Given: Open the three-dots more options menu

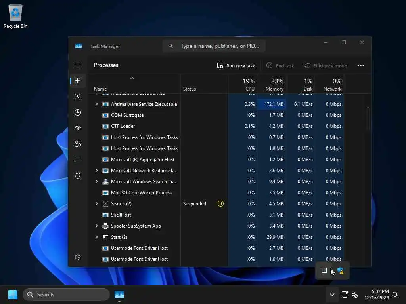Looking at the screenshot, I should tap(361, 65).
